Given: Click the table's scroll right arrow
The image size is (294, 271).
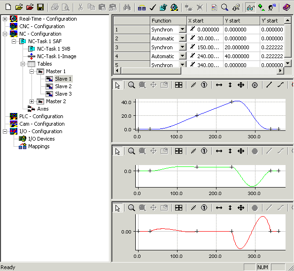Looking at the screenshot, I should [280, 71].
